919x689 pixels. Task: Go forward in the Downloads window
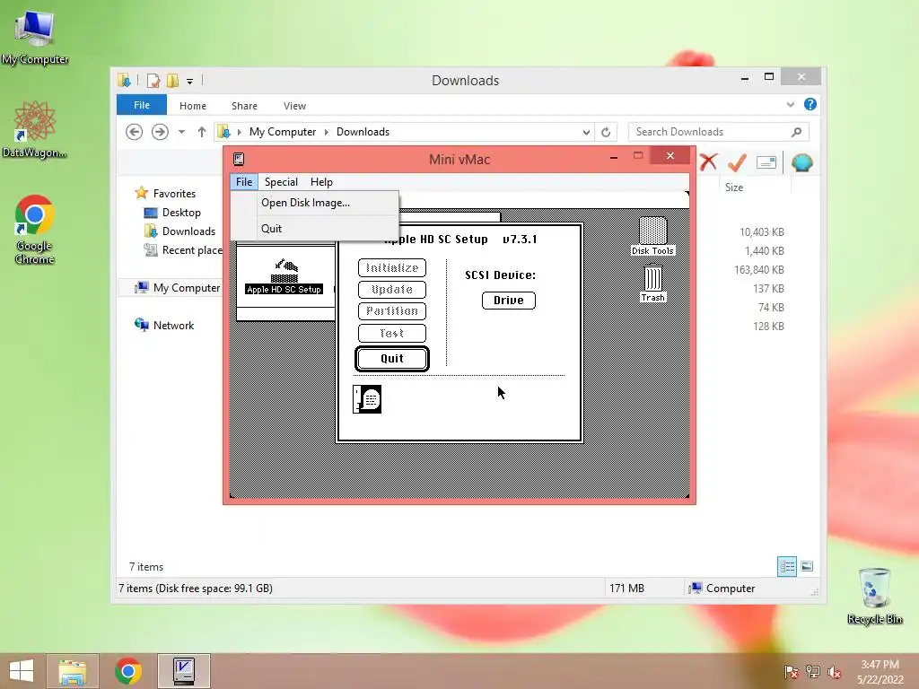[160, 132]
